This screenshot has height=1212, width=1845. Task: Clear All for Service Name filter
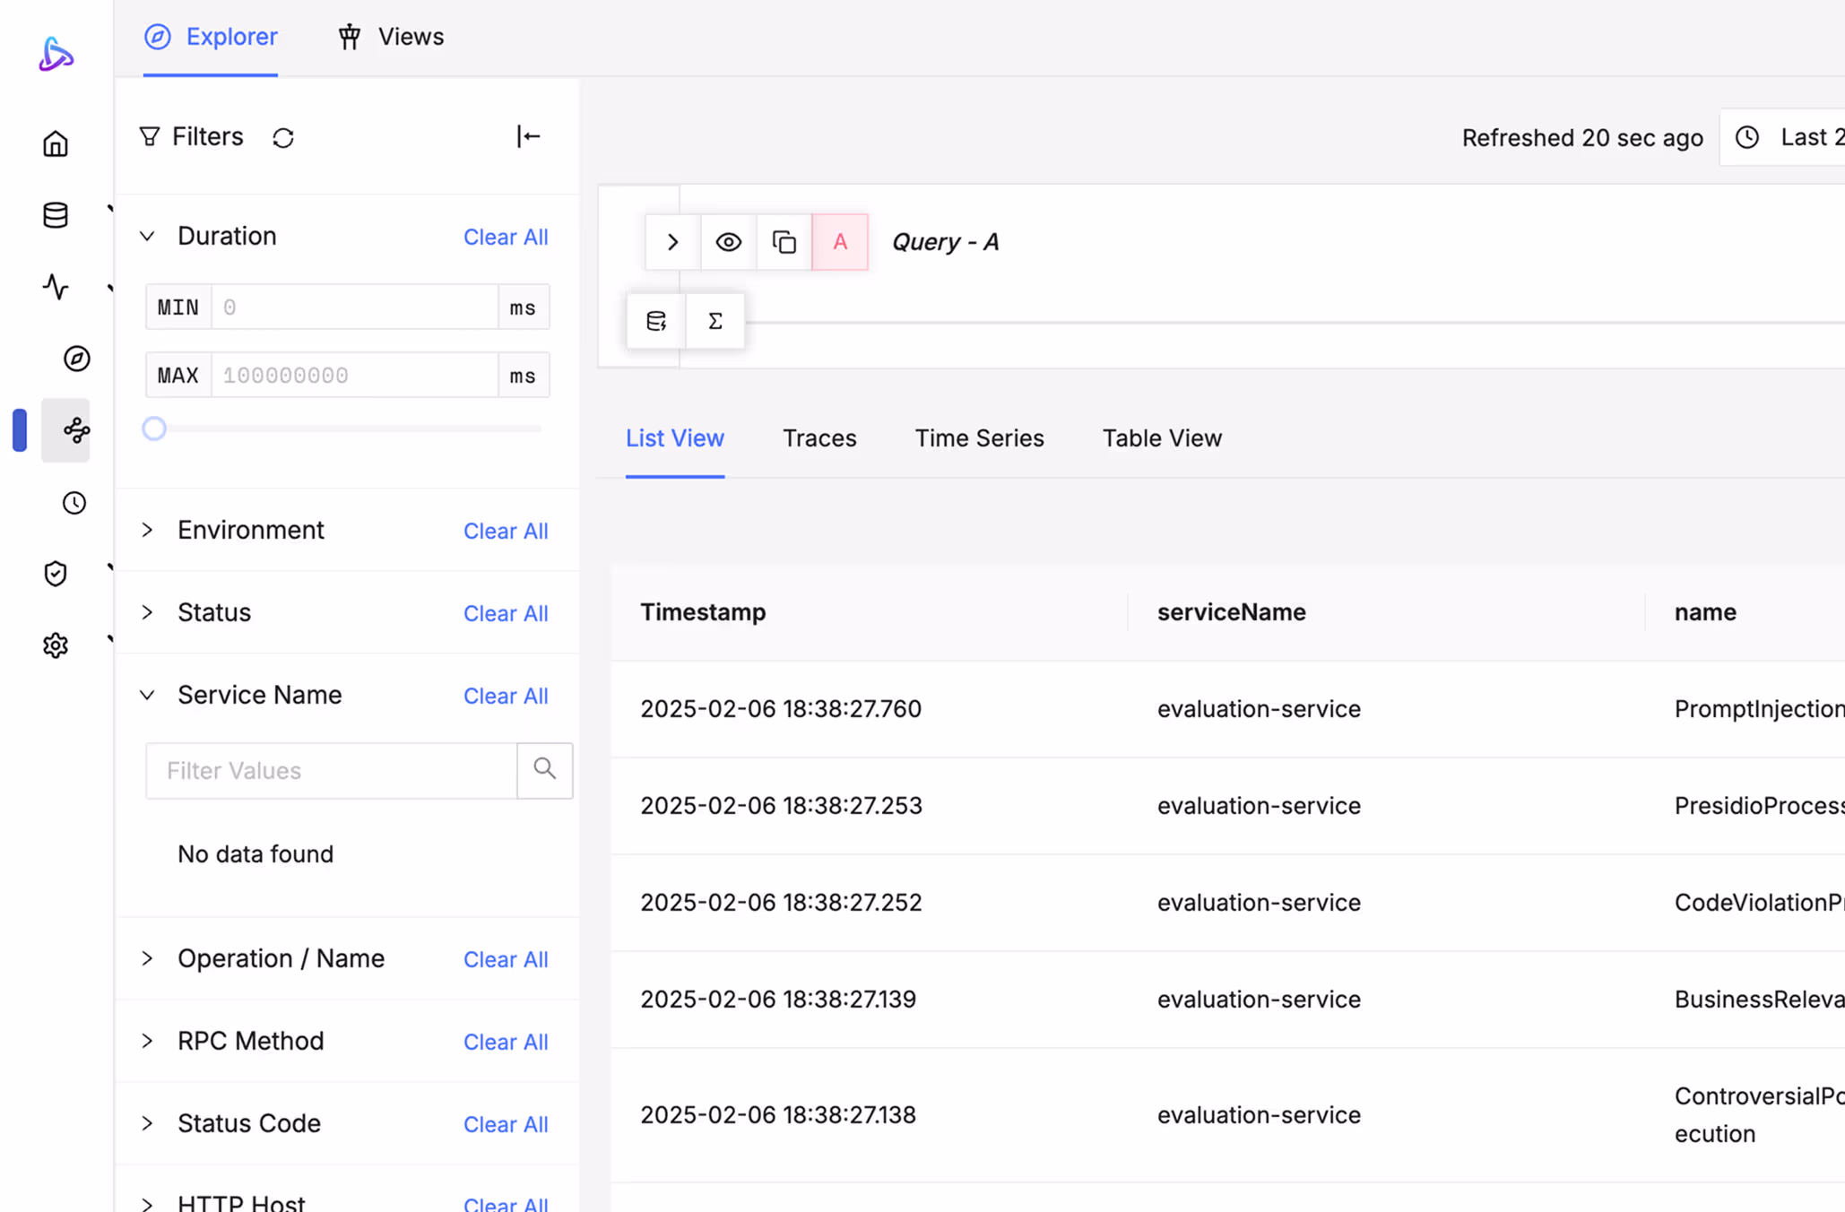coord(505,697)
